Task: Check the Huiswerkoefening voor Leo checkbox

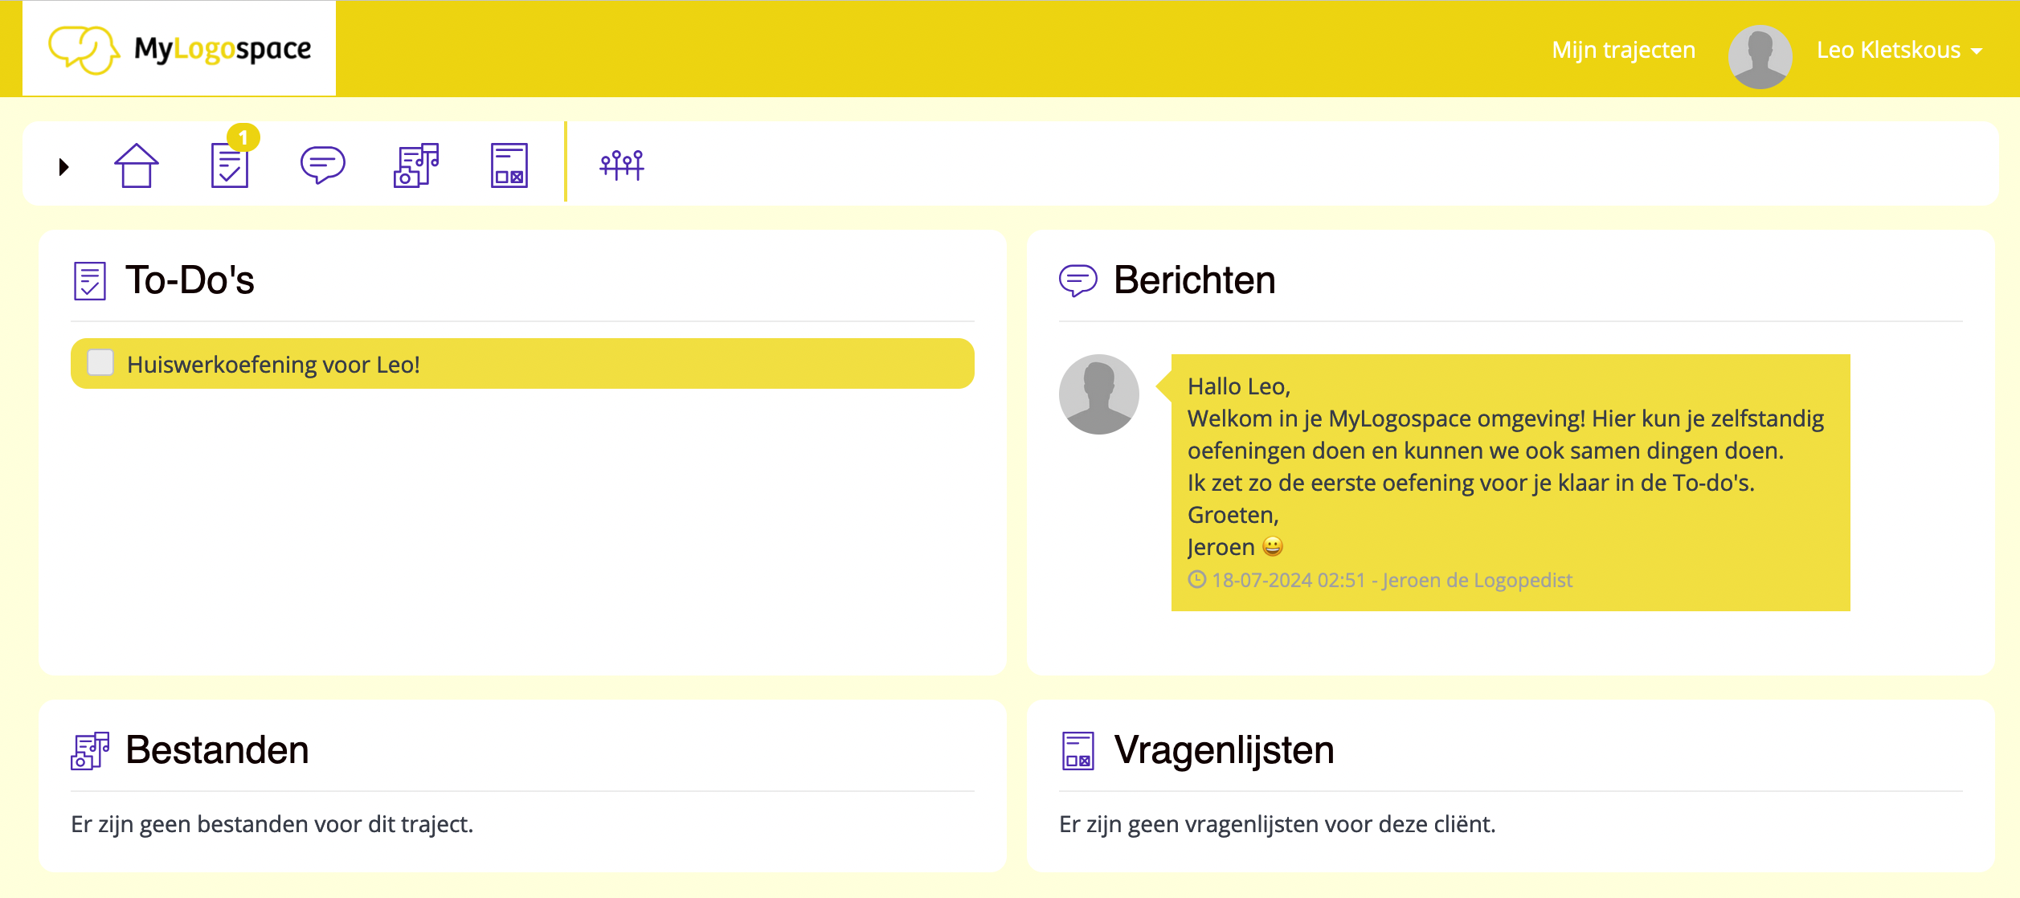Action: 100,363
